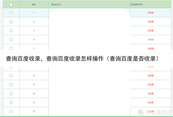The height and width of the screenshot is (117, 173).
Task: Click the 已收录 status in row 2
Action: click(151, 22)
